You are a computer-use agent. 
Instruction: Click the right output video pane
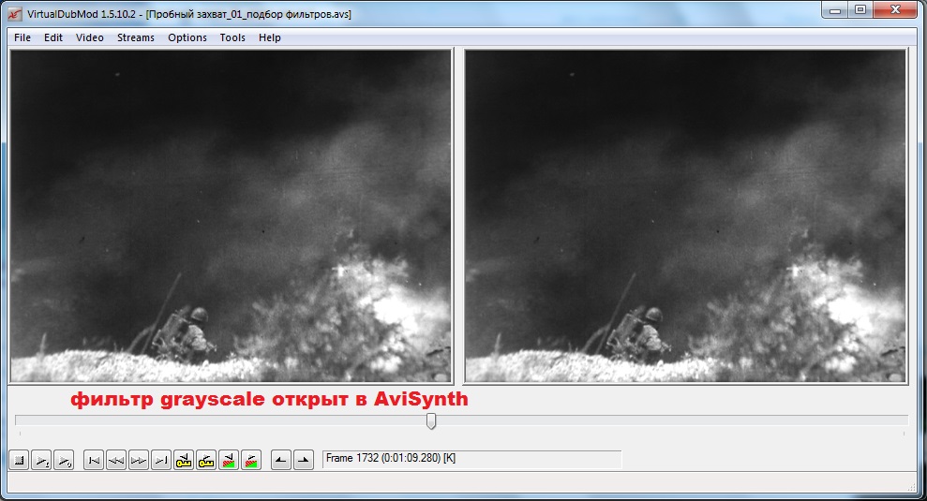pyautogui.click(x=685, y=215)
